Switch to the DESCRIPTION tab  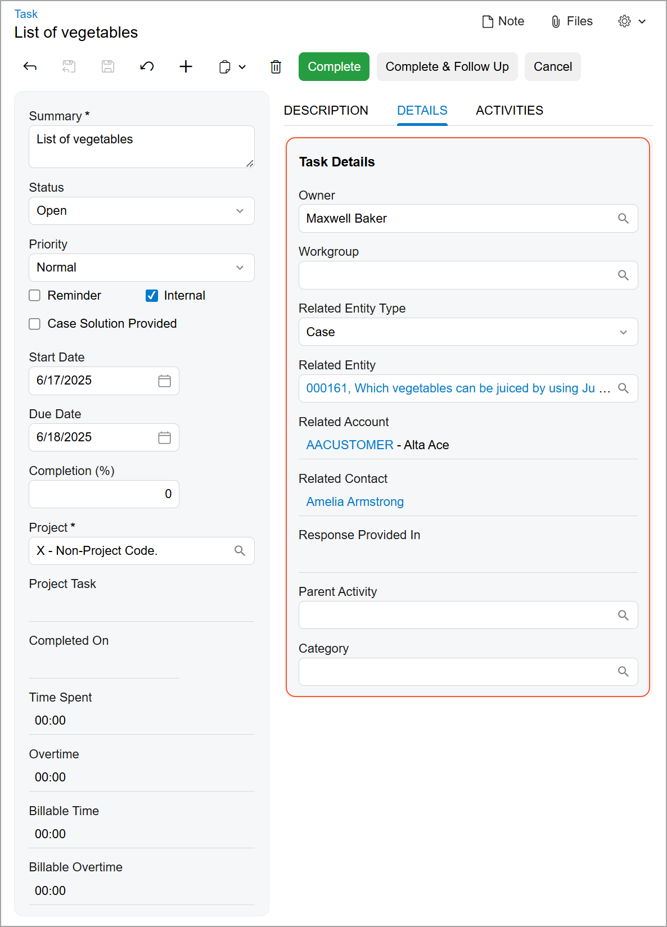(326, 111)
